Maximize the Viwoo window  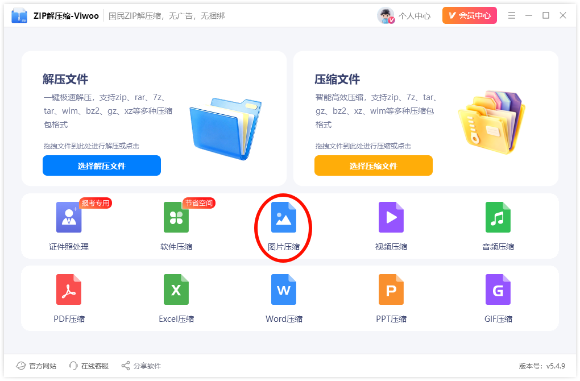[x=546, y=15]
